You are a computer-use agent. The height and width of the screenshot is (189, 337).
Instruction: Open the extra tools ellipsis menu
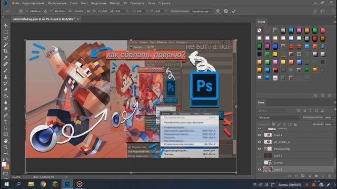[x=6, y=154]
